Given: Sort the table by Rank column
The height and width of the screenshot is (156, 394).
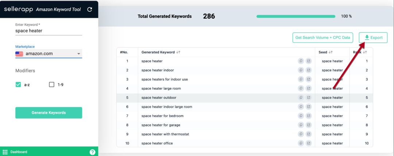Looking at the screenshot, I should point(365,52).
